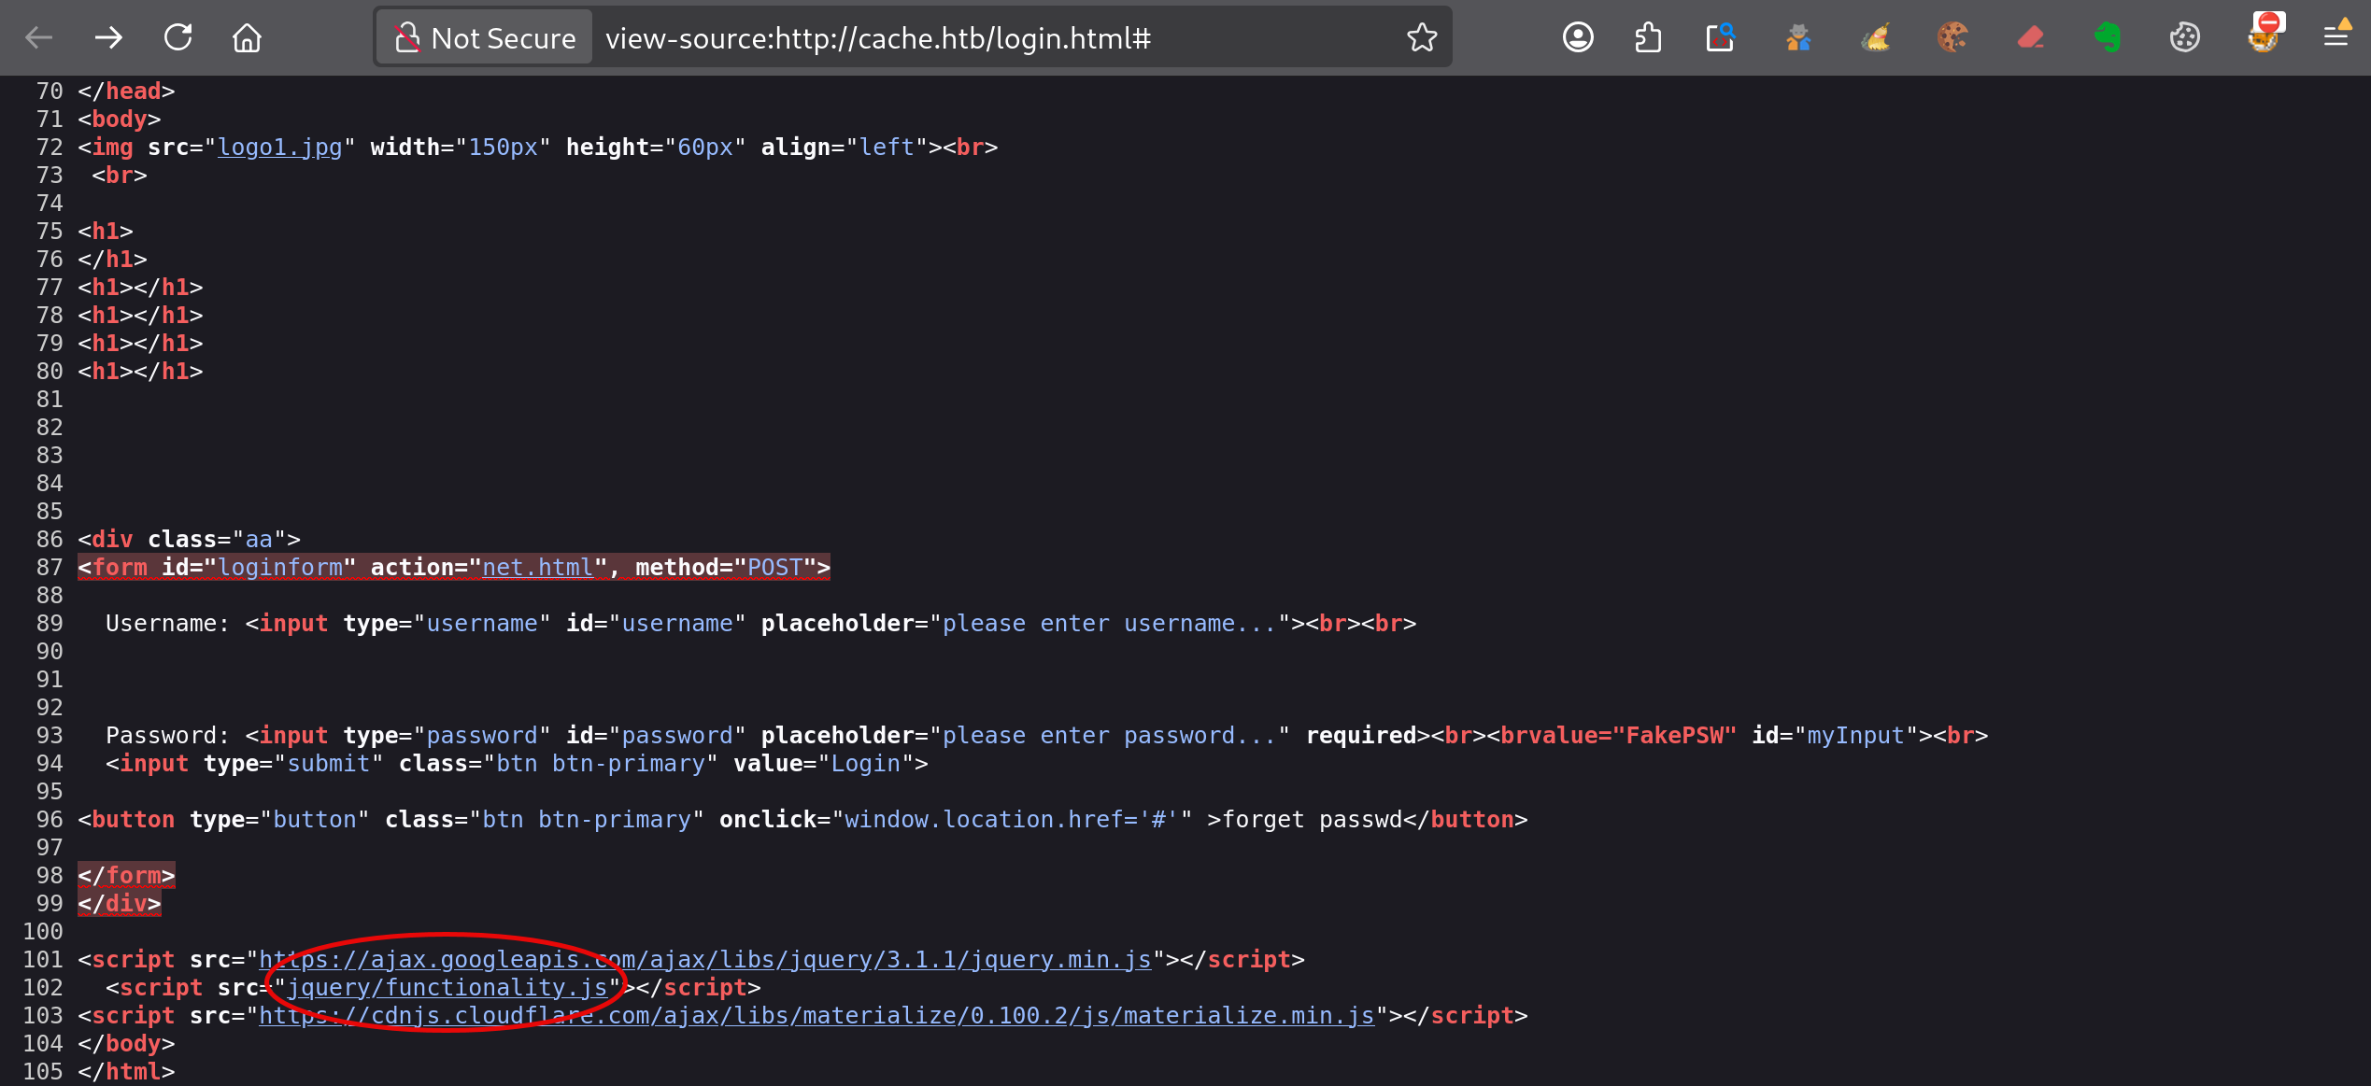
Task: Open the spy agent extension icon
Action: (x=1798, y=38)
